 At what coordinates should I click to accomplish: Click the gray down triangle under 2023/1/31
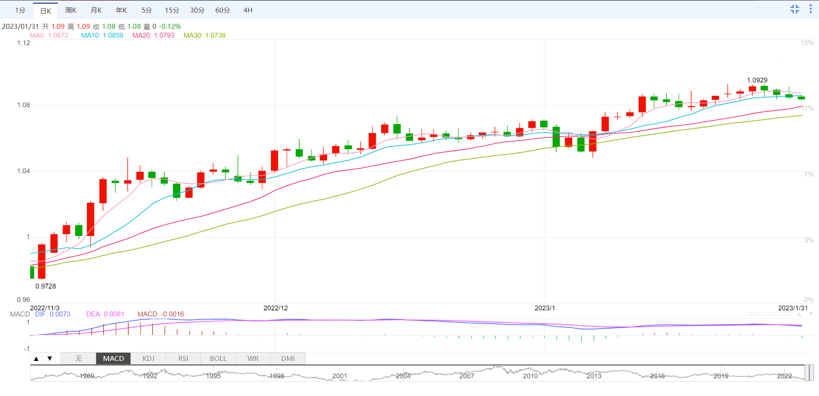811,315
